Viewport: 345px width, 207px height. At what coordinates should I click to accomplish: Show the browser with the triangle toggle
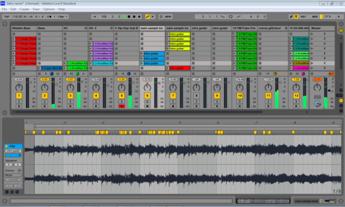pyautogui.click(x=4, y=24)
